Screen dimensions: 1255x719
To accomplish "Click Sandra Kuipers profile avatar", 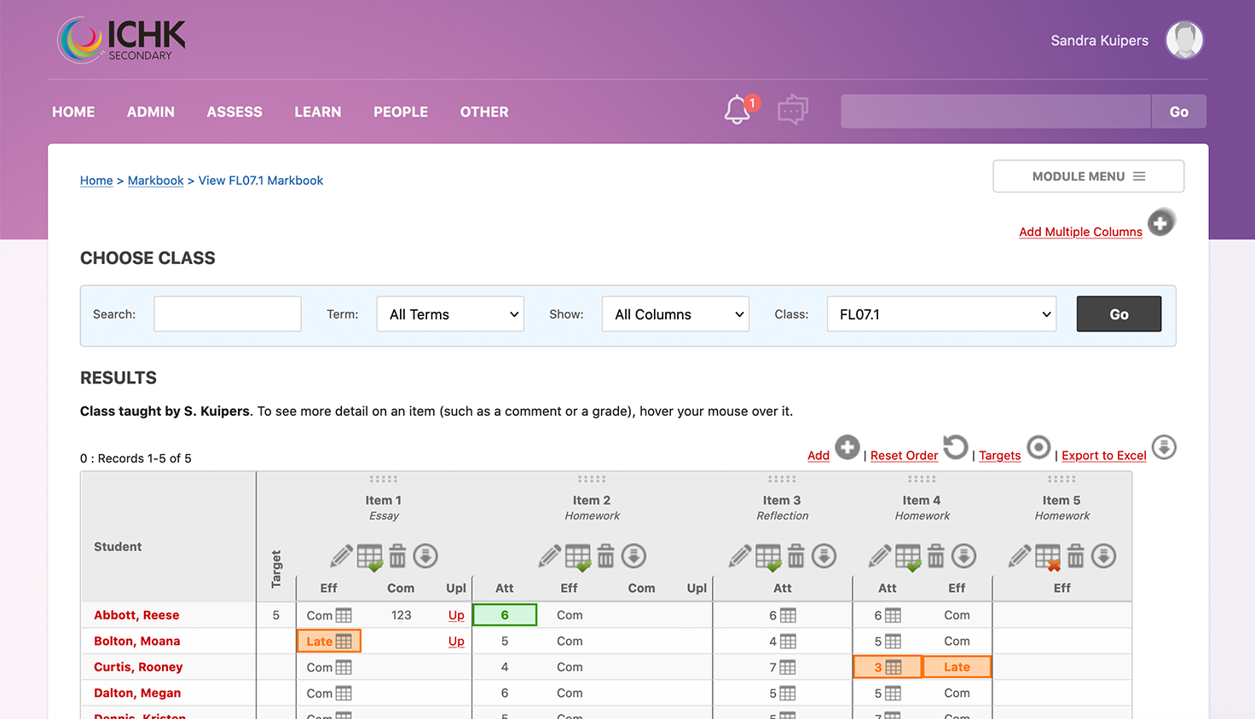I will (x=1184, y=40).
